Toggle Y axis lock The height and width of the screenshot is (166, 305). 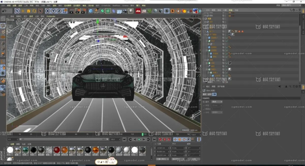53,11
